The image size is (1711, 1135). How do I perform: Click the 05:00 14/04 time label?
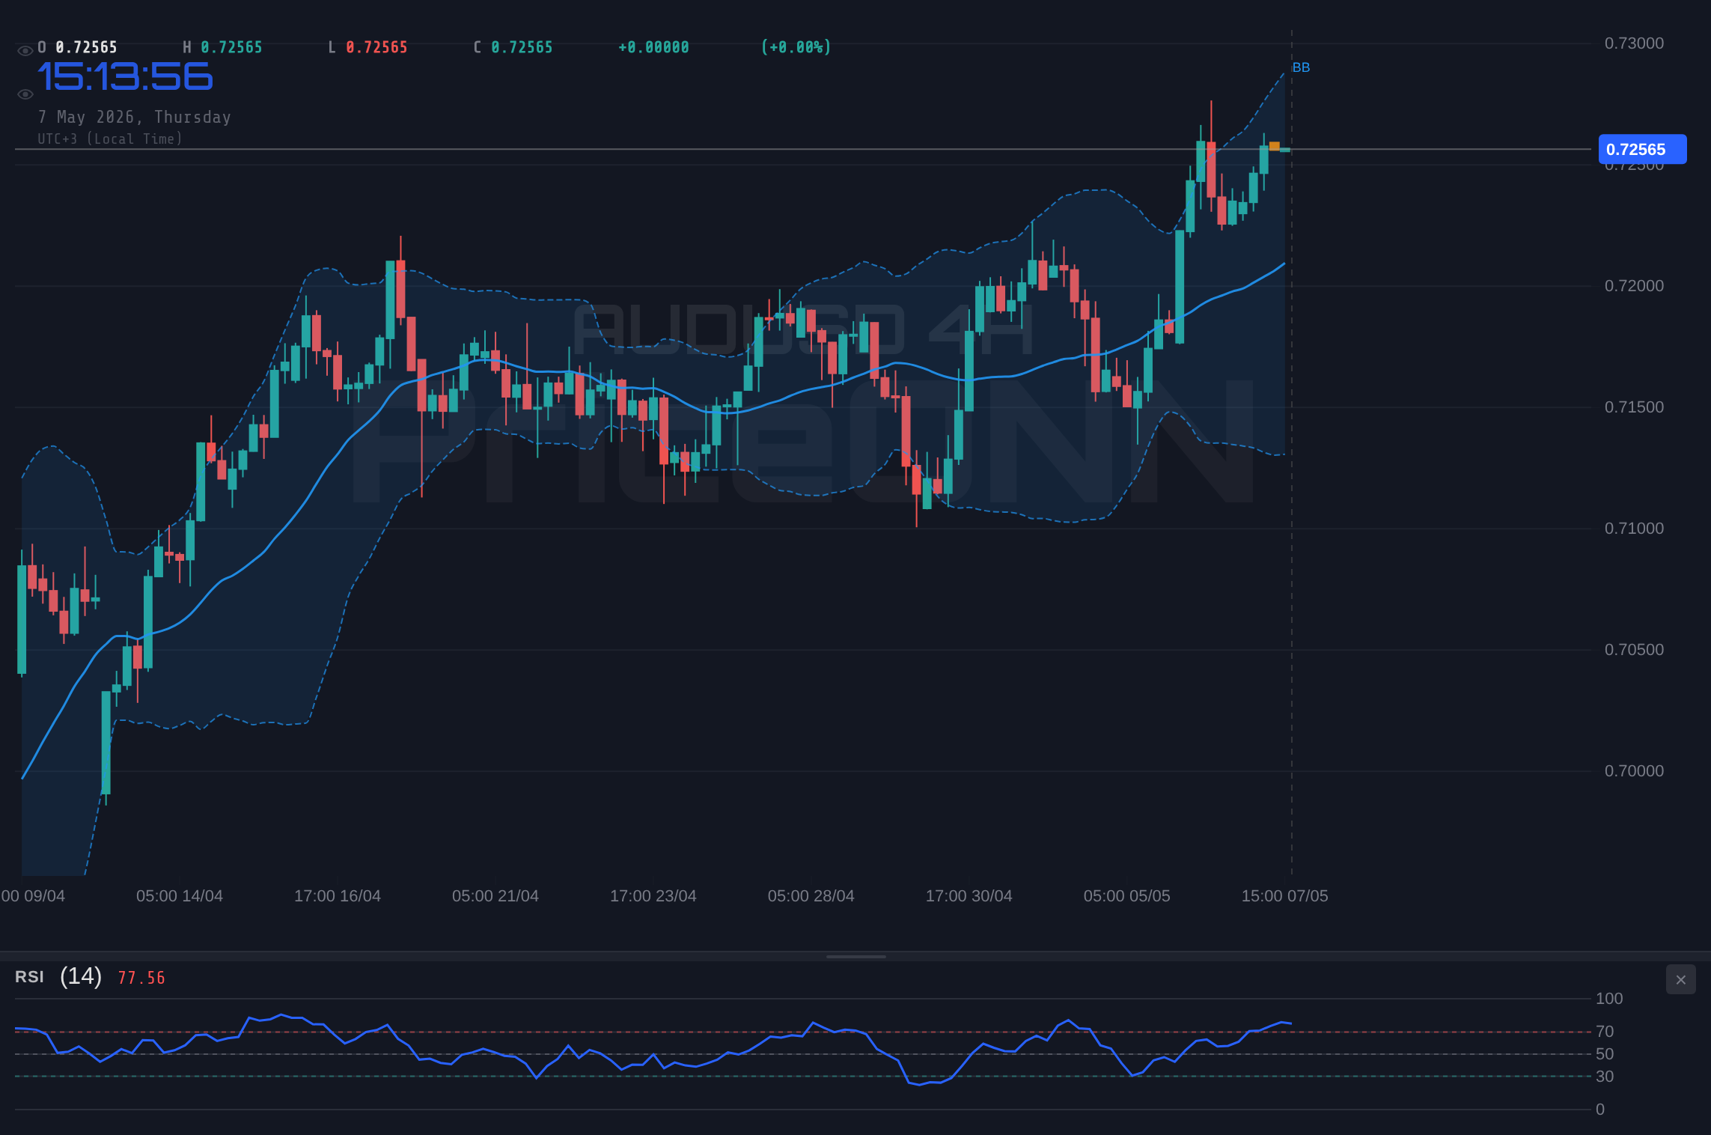[180, 896]
